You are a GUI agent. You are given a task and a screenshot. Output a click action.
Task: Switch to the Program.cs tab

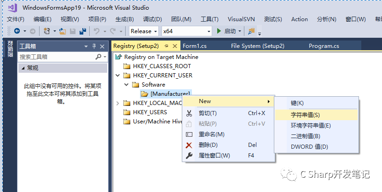point(324,46)
